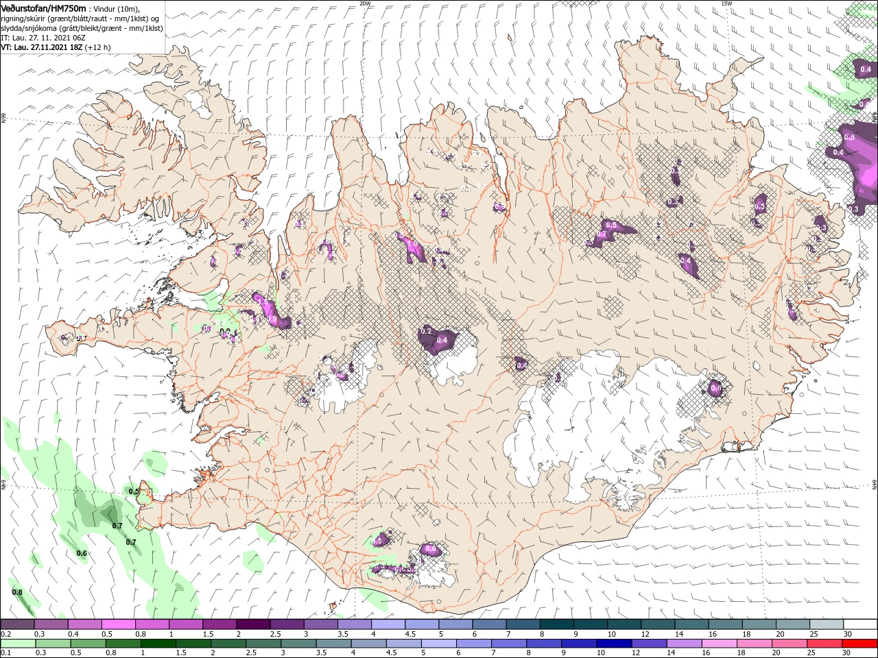Click the 15W longitude label at top
This screenshot has height=658, width=878.
click(x=726, y=3)
